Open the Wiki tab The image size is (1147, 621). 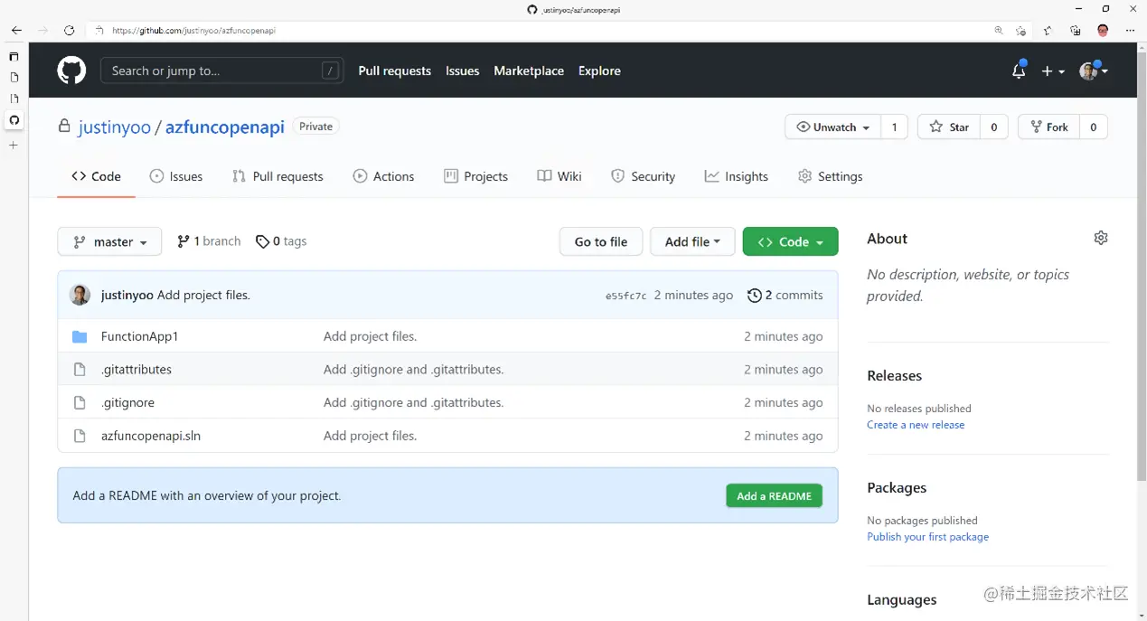[559, 176]
